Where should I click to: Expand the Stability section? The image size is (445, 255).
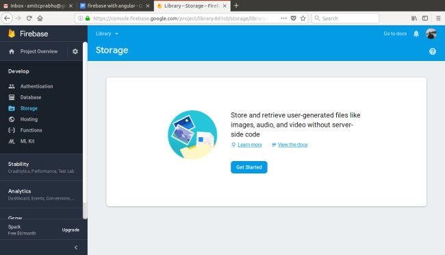[x=41, y=167]
